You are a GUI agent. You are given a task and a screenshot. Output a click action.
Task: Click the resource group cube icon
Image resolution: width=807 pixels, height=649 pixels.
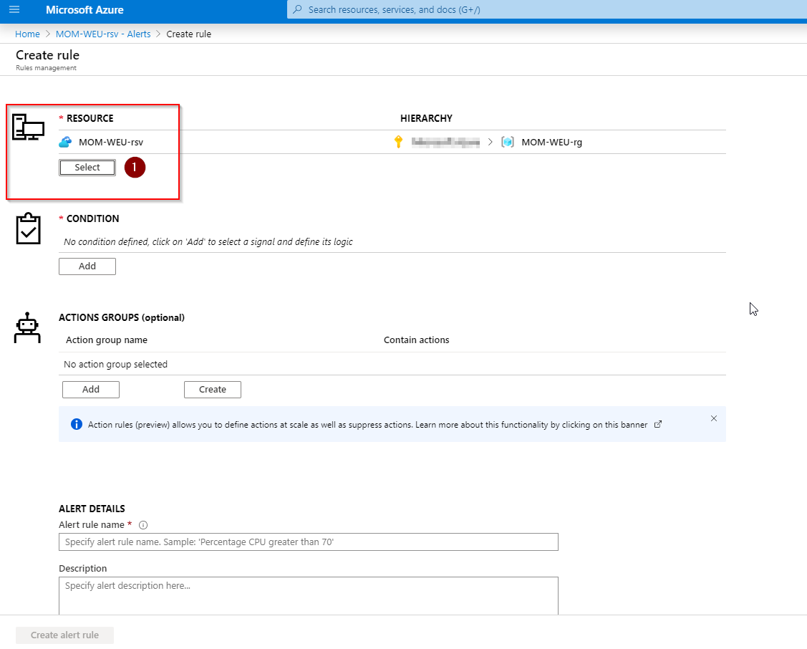coord(508,142)
